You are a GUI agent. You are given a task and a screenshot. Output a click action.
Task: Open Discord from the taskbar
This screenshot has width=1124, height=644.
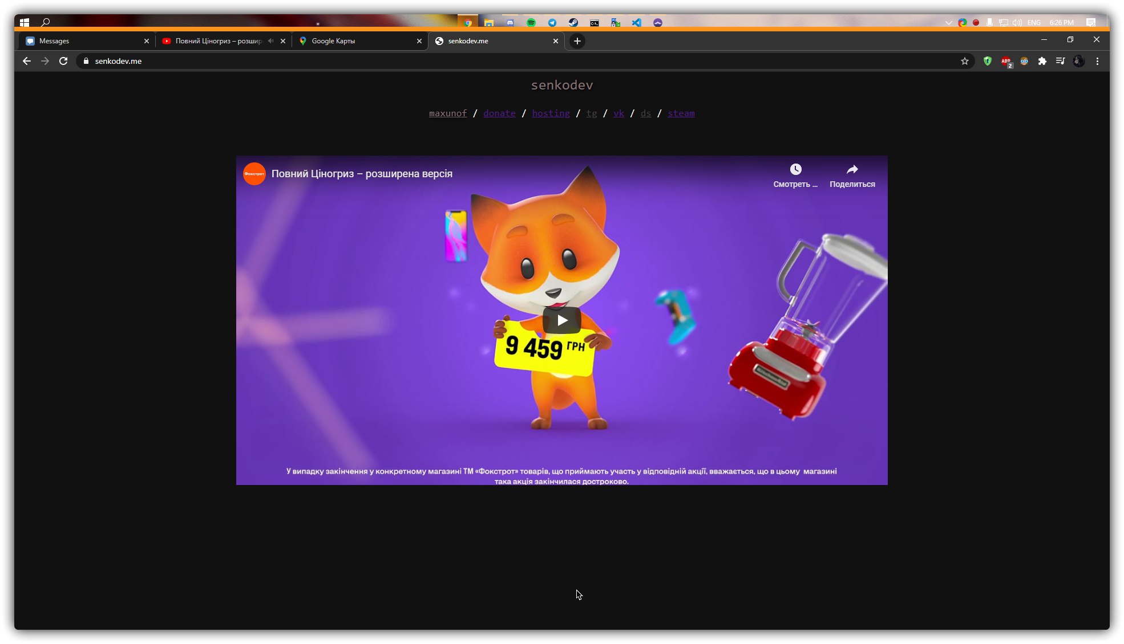tap(510, 22)
